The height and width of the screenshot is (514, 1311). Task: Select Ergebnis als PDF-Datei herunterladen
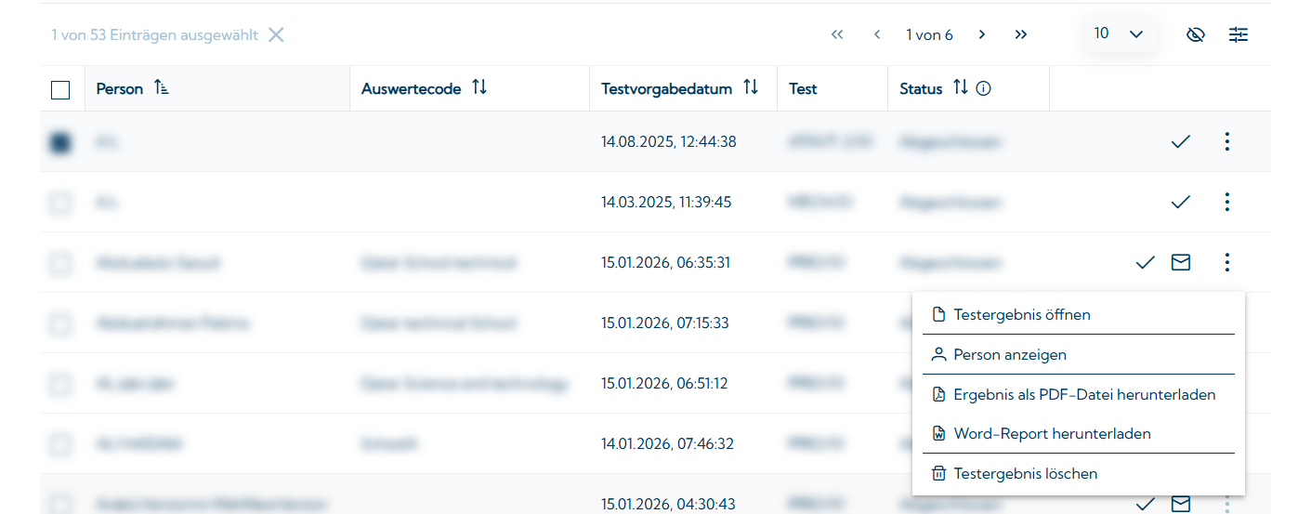pos(1083,395)
